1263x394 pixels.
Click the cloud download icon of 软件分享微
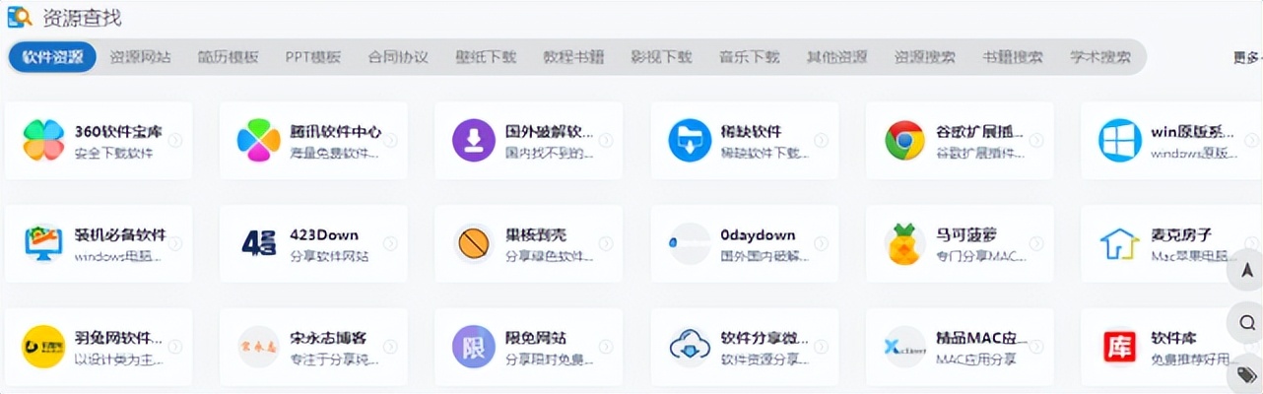690,347
